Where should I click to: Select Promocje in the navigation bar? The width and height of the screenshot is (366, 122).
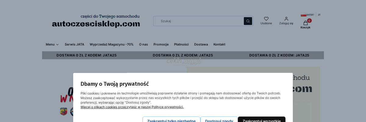(x=161, y=44)
